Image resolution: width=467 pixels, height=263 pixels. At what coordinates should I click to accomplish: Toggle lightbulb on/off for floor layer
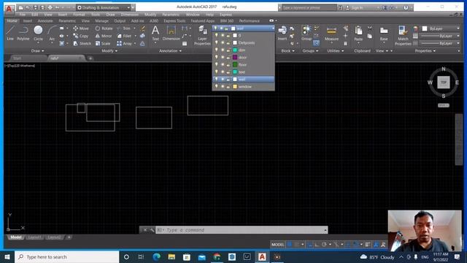click(x=217, y=65)
